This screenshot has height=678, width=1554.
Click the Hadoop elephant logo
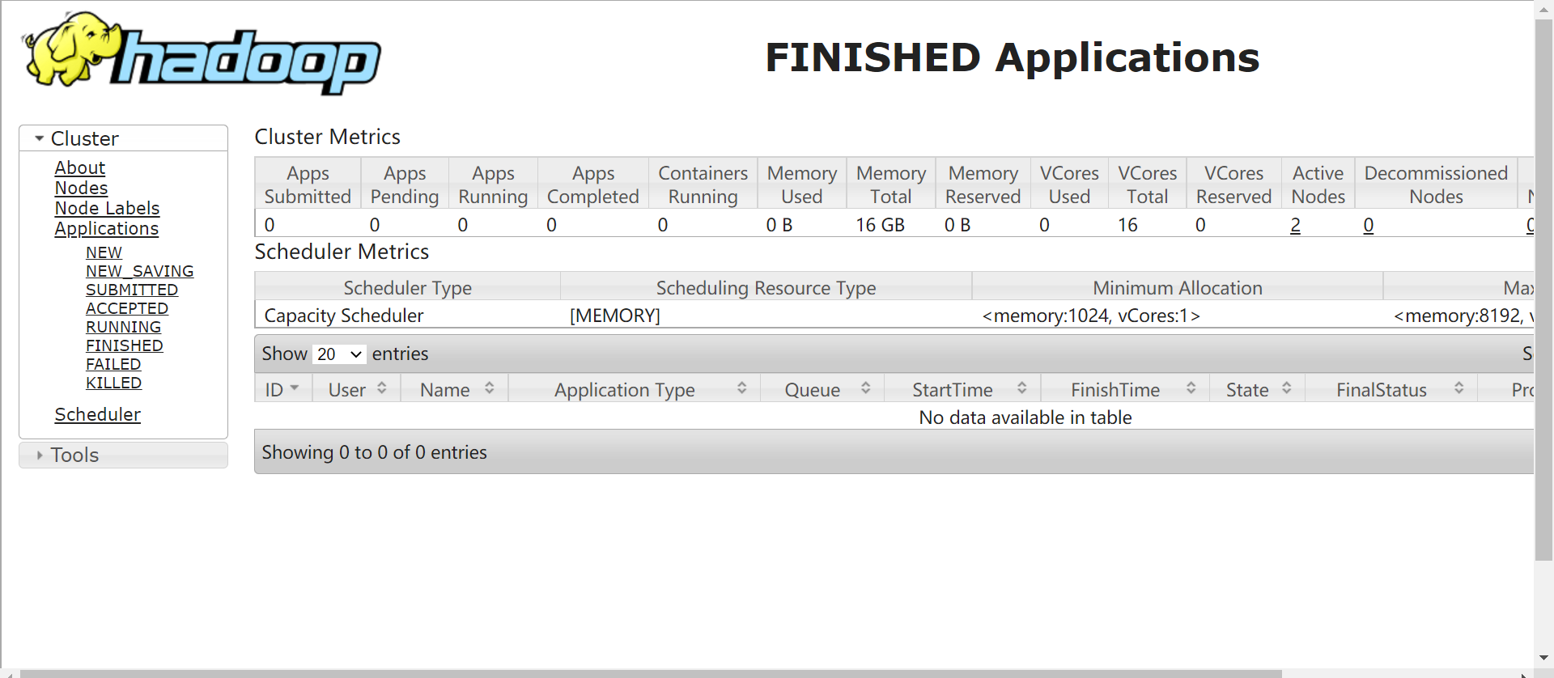pos(201,53)
